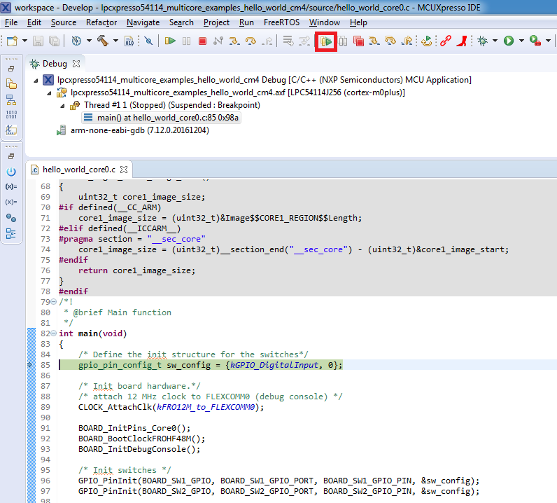557x503 pixels.
Task: Toggle comment folding at line 79
Action: tap(55, 302)
